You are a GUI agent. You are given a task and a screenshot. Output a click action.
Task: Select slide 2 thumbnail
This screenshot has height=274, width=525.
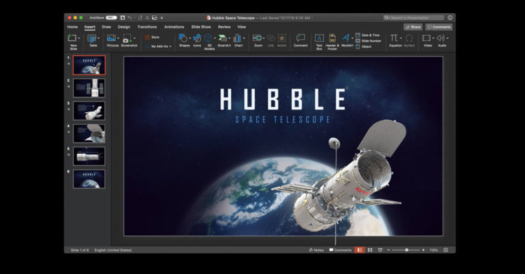pyautogui.click(x=89, y=88)
